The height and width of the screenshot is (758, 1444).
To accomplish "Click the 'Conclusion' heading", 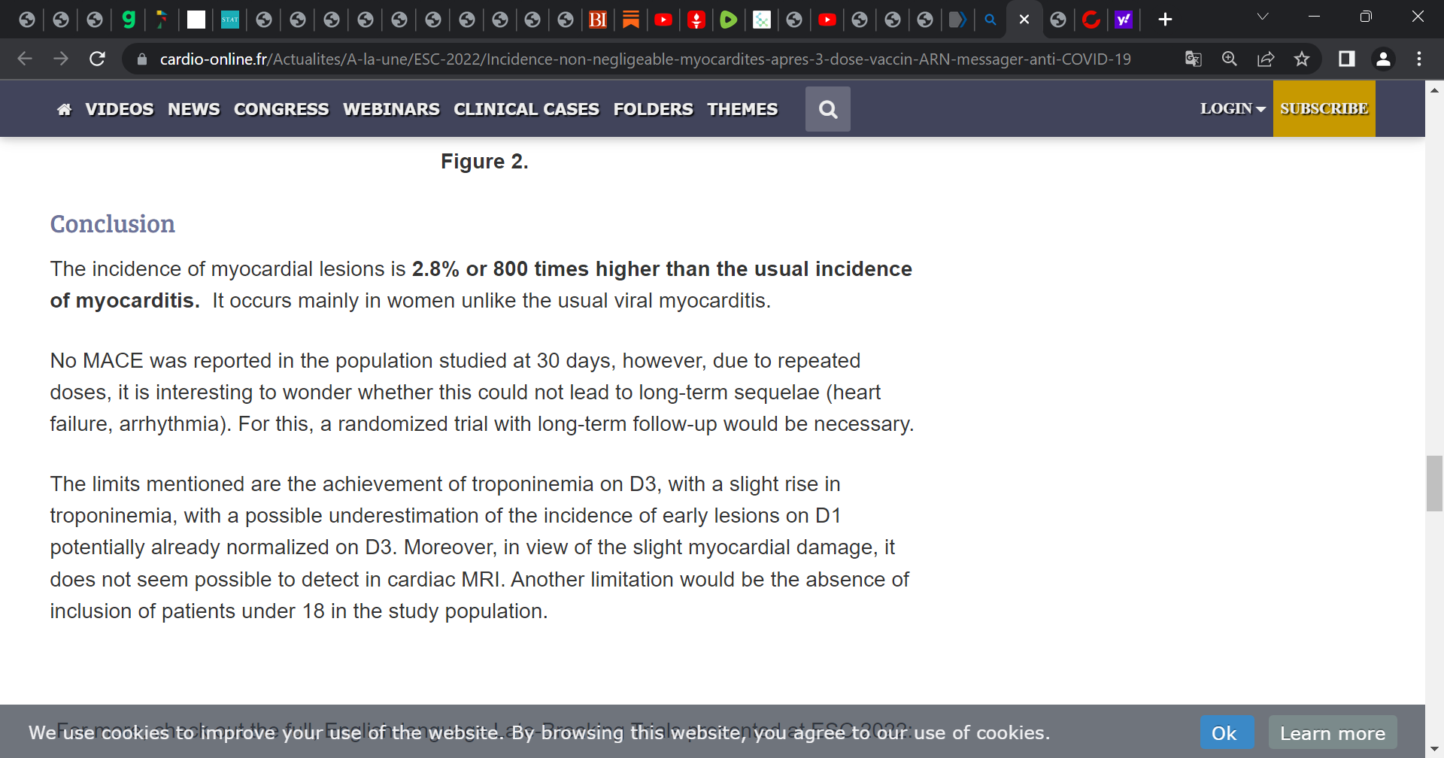I will coord(113,224).
